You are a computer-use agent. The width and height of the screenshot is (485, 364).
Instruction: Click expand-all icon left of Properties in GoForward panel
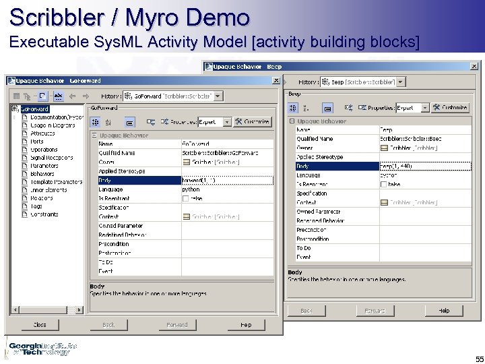click(x=151, y=122)
